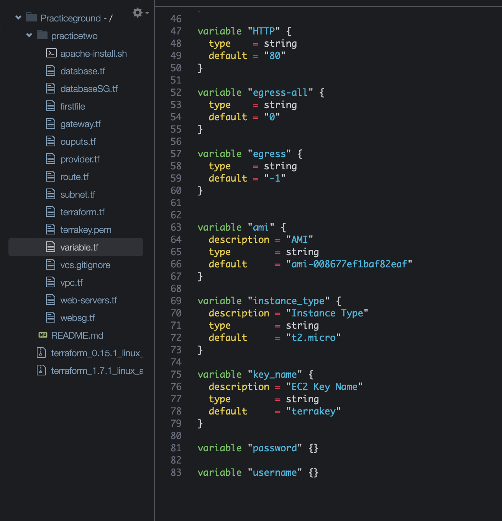The image size is (502, 521).
Task: Open the gear dropdown arrow menu
Action: click(147, 13)
